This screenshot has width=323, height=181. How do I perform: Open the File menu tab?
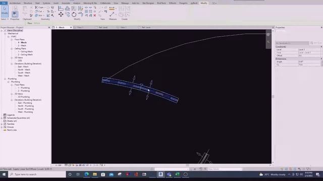tap(4, 3)
